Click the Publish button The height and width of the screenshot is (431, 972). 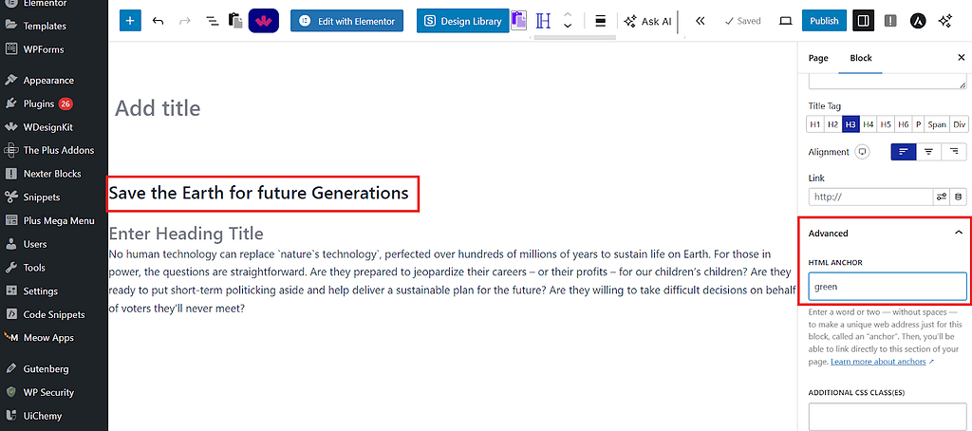[x=824, y=21]
